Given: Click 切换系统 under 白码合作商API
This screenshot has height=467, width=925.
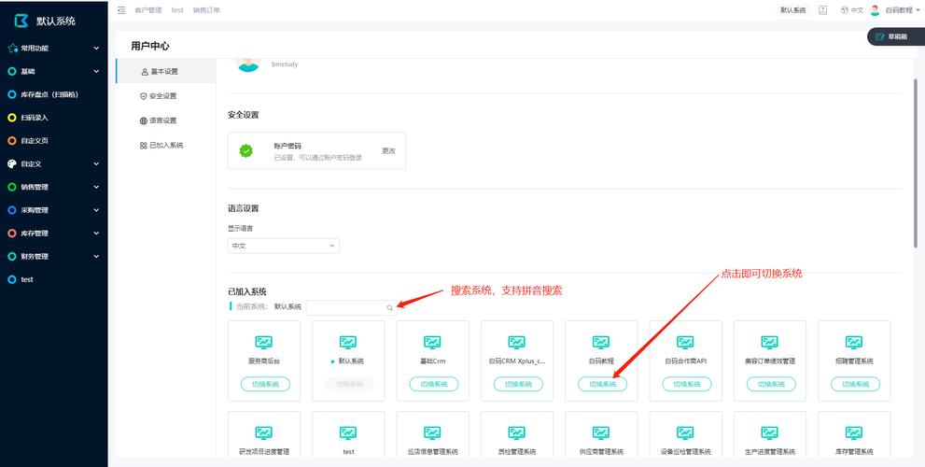Looking at the screenshot, I should pos(687,384).
